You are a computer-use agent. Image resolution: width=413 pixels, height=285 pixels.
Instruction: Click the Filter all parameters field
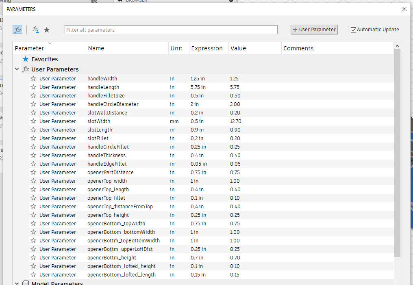click(x=171, y=29)
